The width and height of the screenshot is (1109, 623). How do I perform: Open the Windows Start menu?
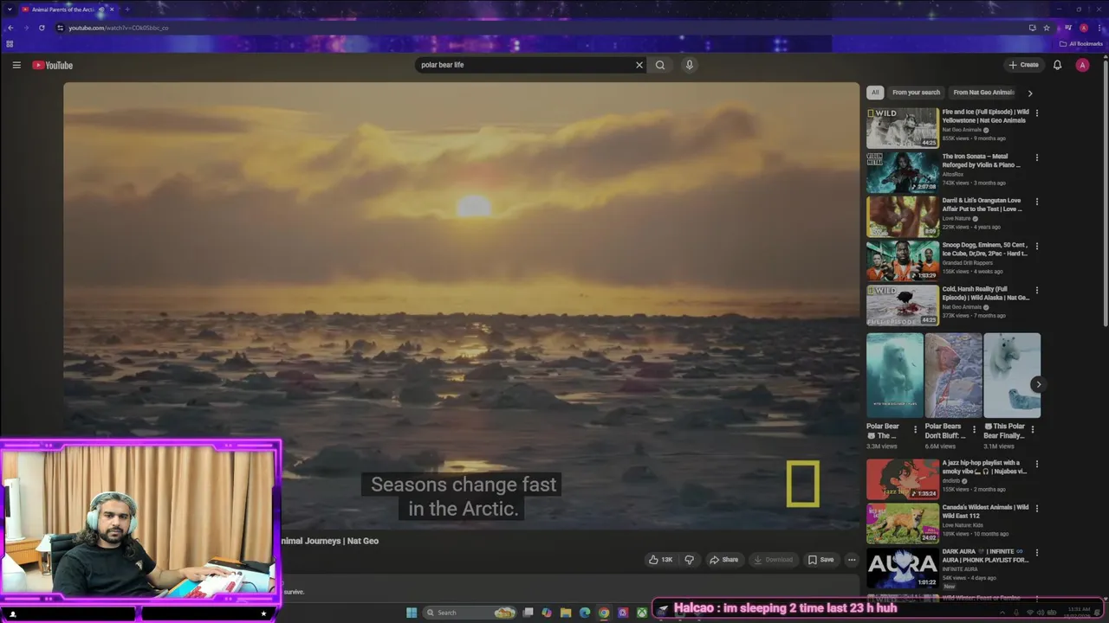(412, 613)
